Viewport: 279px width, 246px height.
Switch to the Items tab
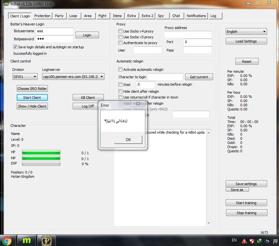[x=117, y=16]
